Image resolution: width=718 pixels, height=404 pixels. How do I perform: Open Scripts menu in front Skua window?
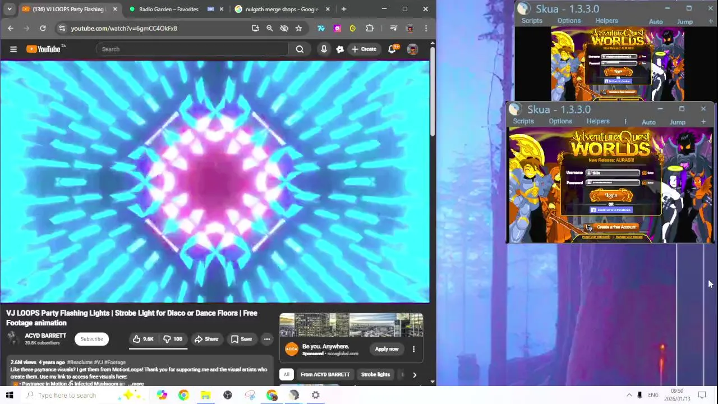(523, 121)
